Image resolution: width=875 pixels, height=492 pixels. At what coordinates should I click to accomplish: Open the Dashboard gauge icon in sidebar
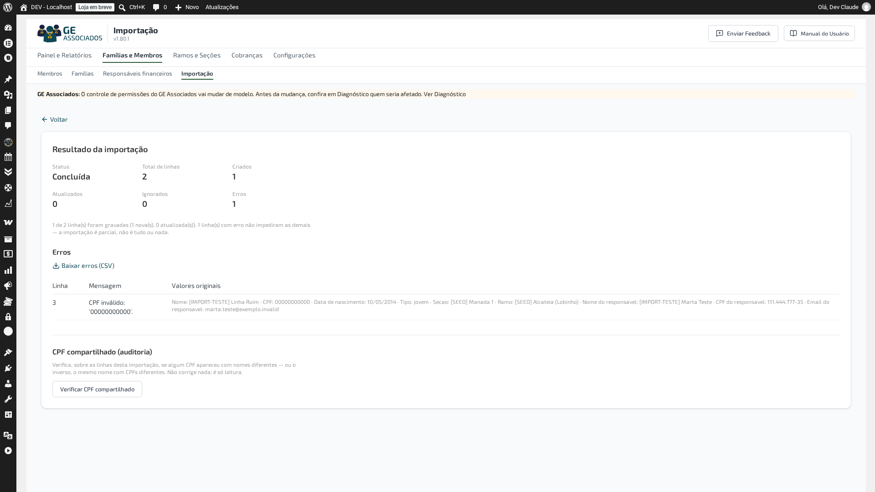[x=8, y=28]
